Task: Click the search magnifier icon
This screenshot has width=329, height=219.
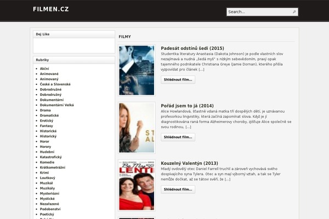Action: click(294, 11)
